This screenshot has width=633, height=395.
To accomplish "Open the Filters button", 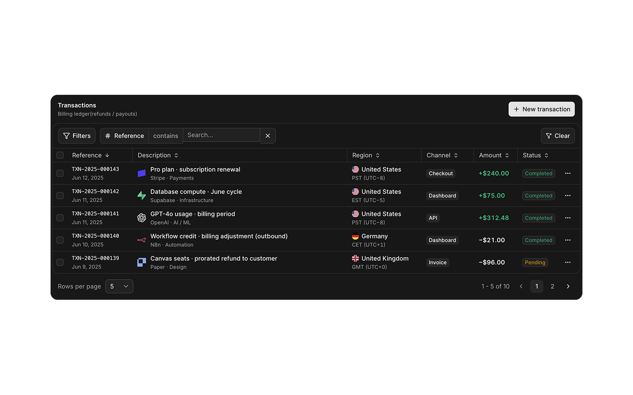I will 77,136.
